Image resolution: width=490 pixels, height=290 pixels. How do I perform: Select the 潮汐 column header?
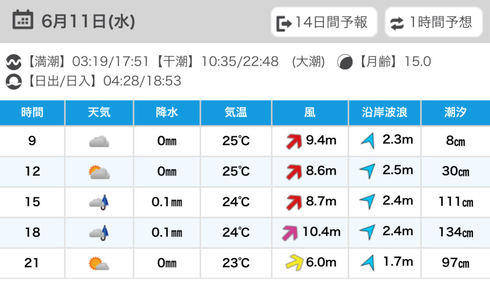(456, 112)
